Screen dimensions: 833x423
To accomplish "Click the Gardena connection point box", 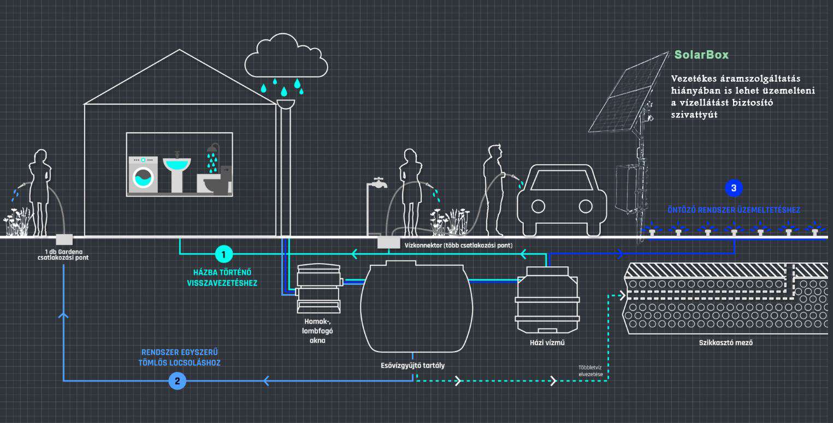I will 64,239.
